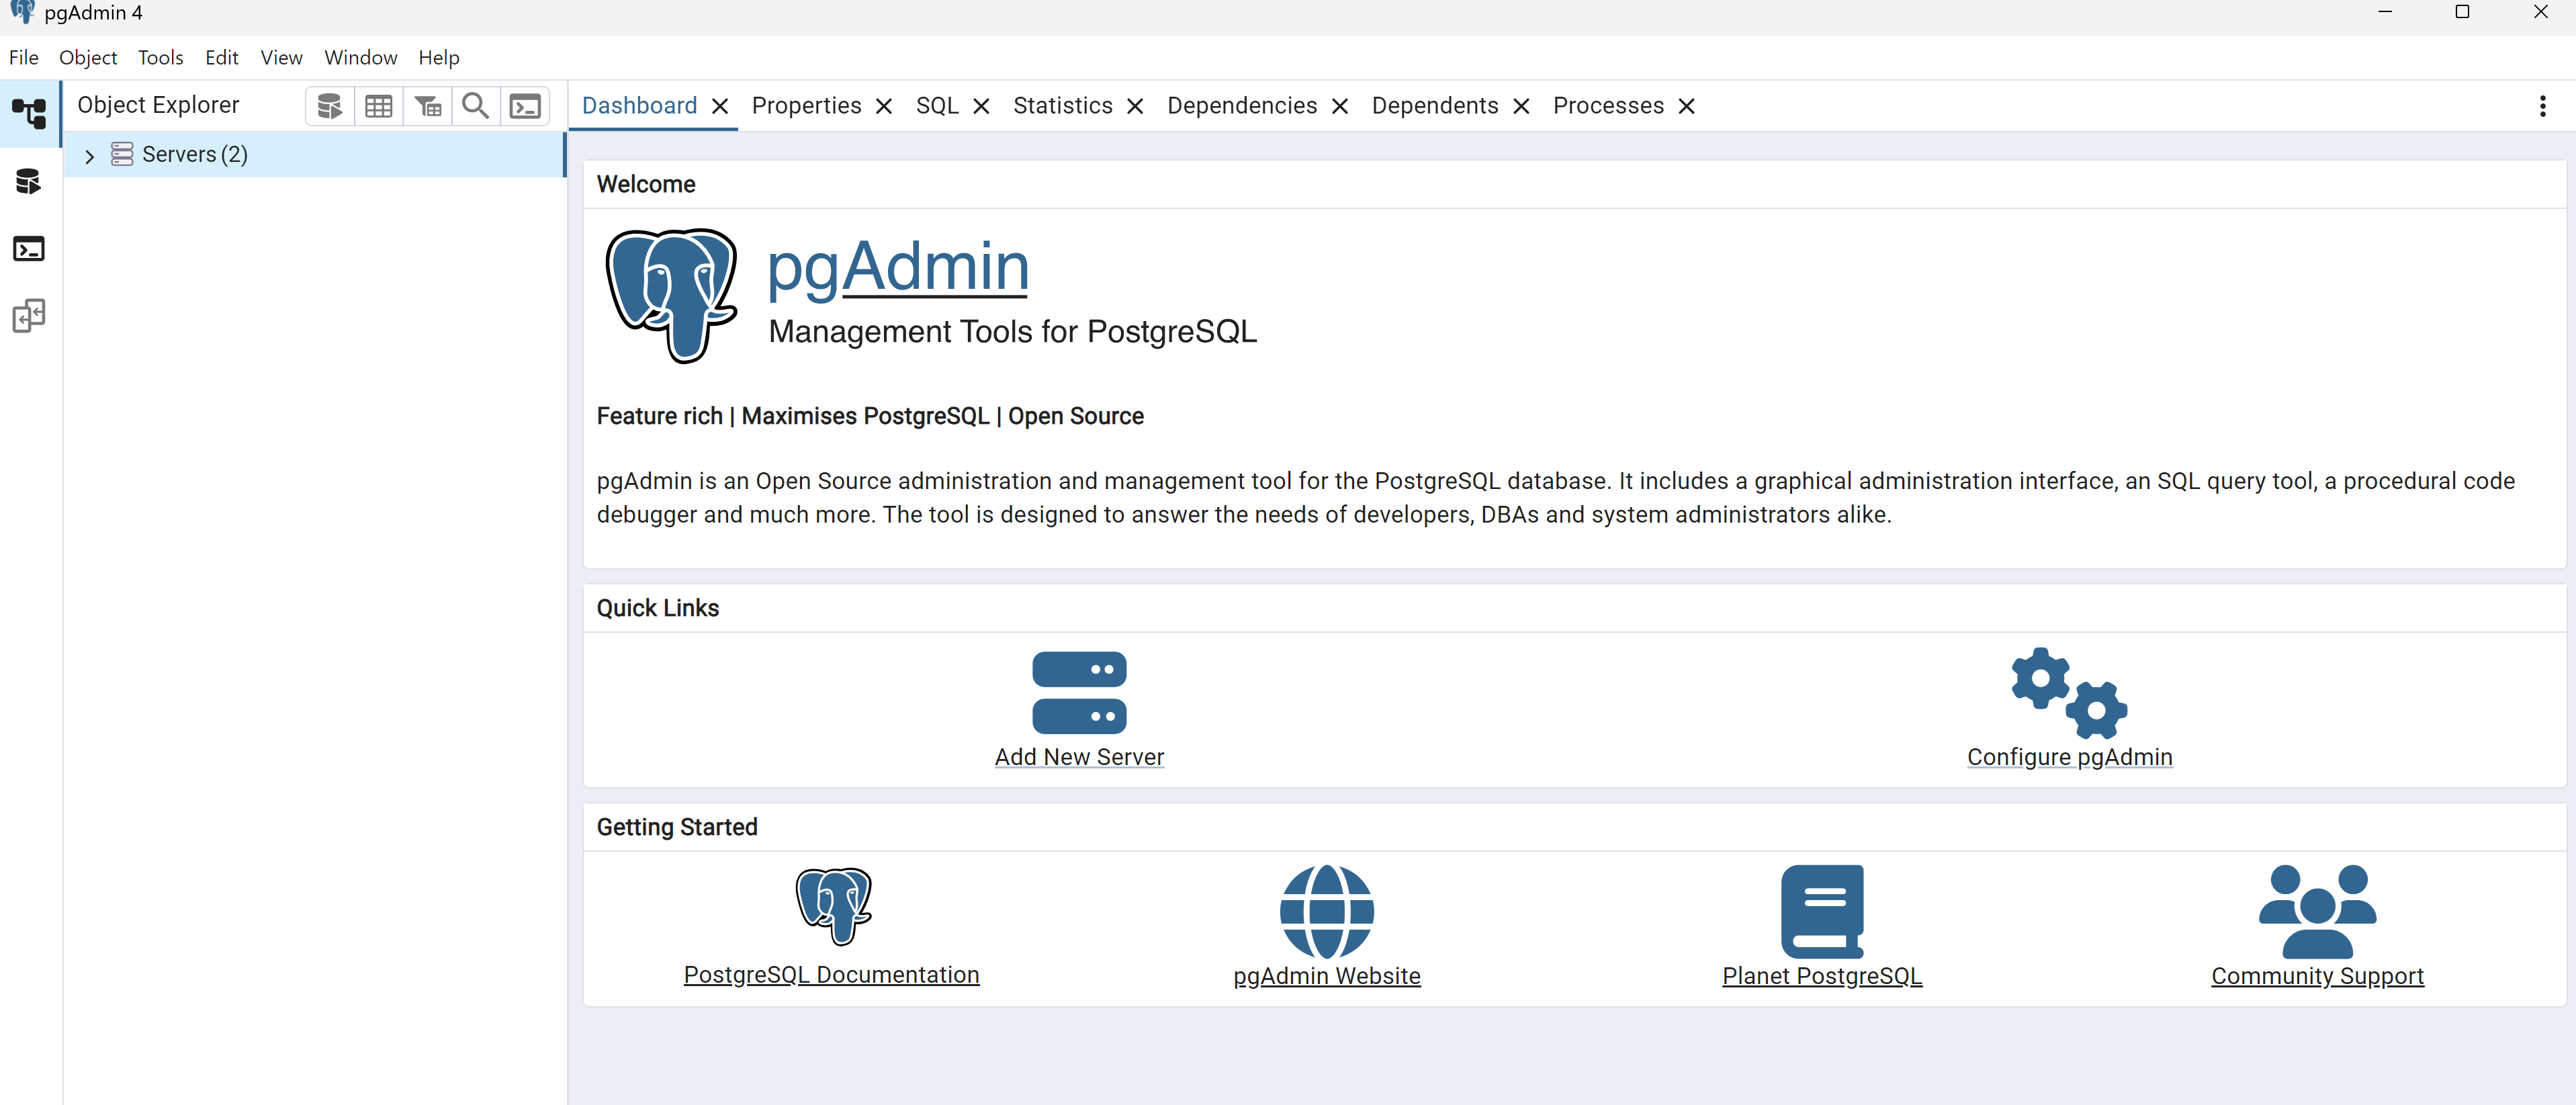
Task: Click the Add New Server icon
Action: pos(1079,692)
